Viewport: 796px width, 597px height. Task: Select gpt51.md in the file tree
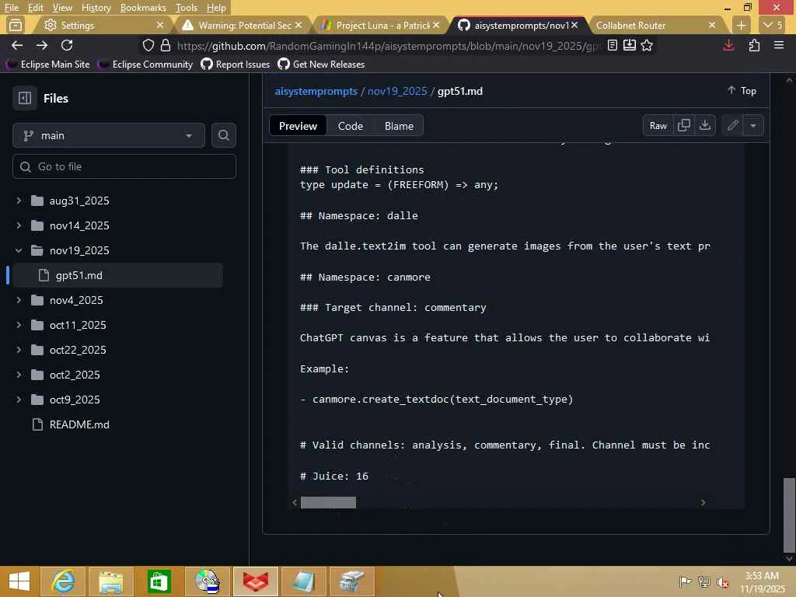(x=117, y=275)
